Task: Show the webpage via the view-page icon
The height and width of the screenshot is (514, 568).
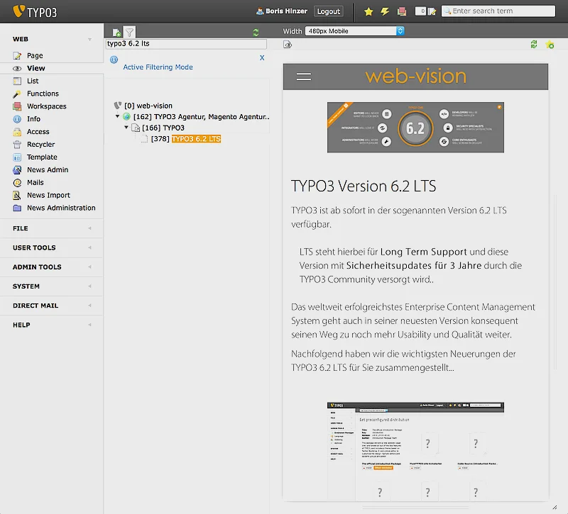Action: (x=287, y=44)
